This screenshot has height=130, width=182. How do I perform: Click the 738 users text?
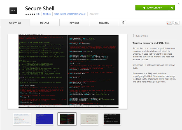(x=94, y=14)
